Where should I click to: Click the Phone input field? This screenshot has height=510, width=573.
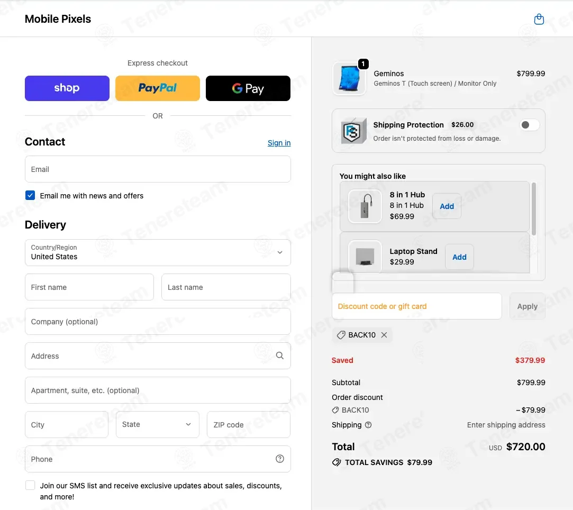[x=158, y=459]
